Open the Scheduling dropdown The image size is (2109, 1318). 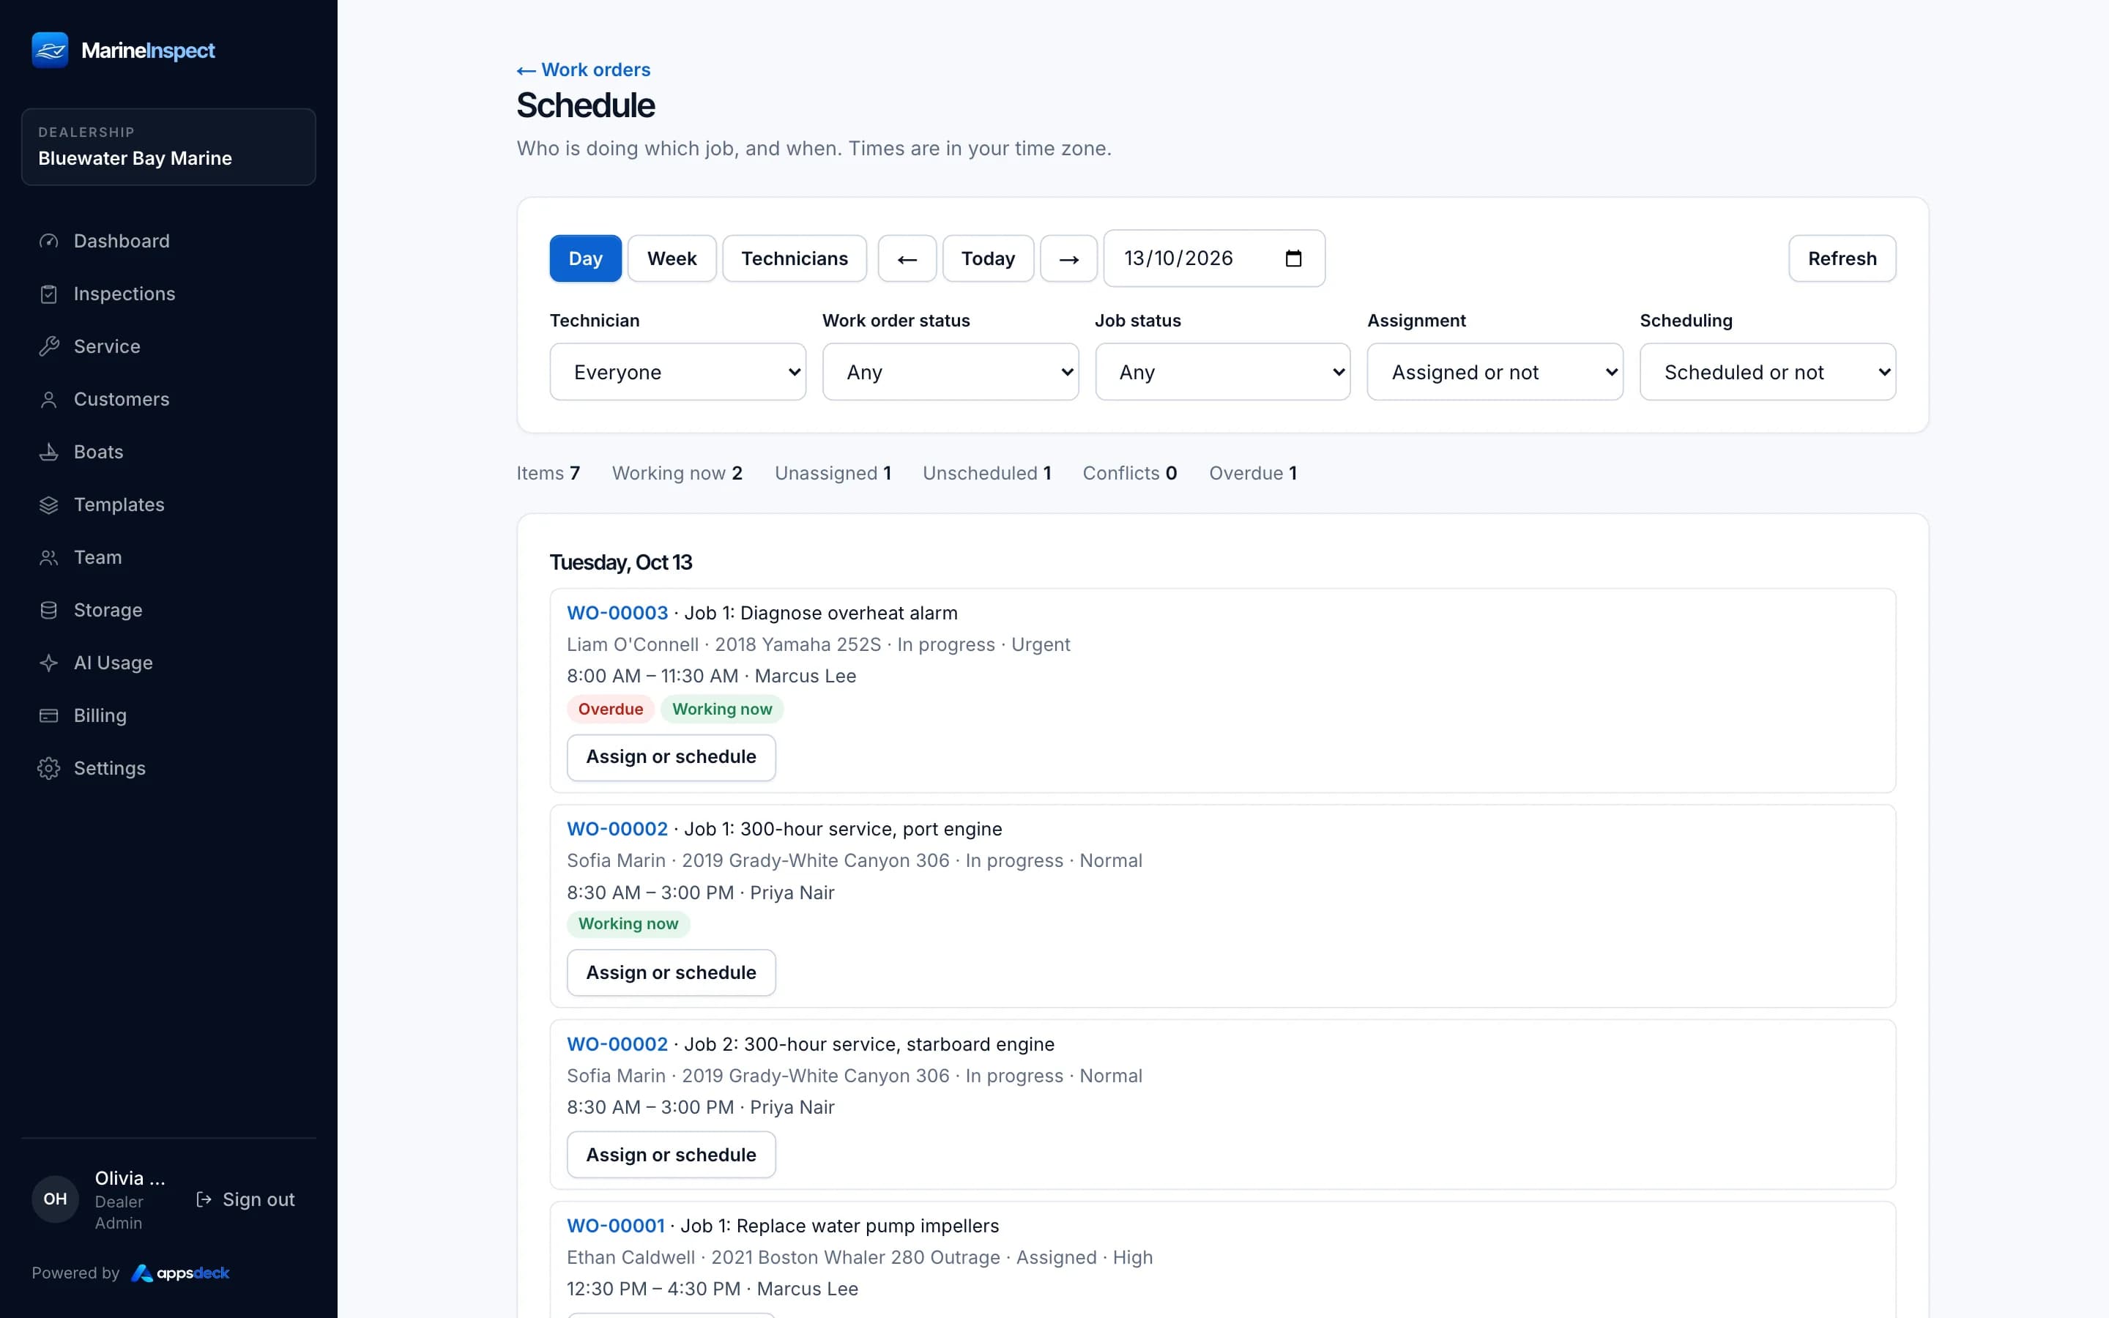coord(1767,372)
